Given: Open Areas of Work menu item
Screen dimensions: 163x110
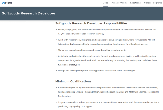Looking at the screenshot, I should pos(119,3).
